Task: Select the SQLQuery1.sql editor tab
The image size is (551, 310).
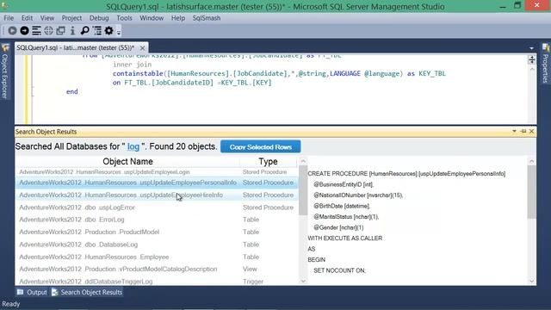Action: point(76,48)
